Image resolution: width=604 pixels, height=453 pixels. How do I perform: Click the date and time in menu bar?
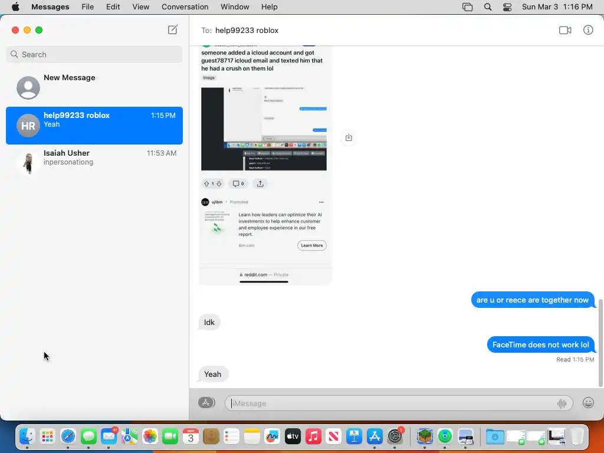pyautogui.click(x=557, y=7)
